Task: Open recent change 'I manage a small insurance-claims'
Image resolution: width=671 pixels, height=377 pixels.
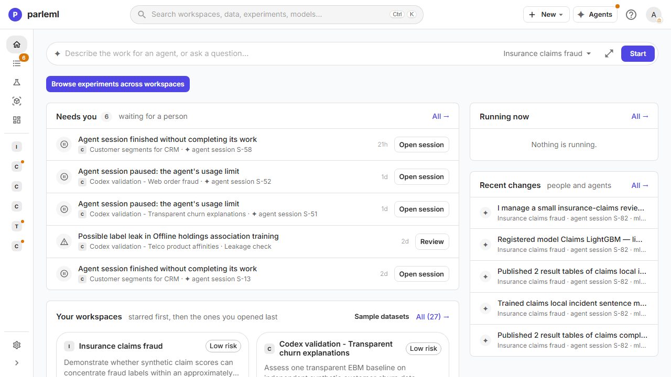Action: [564, 213]
